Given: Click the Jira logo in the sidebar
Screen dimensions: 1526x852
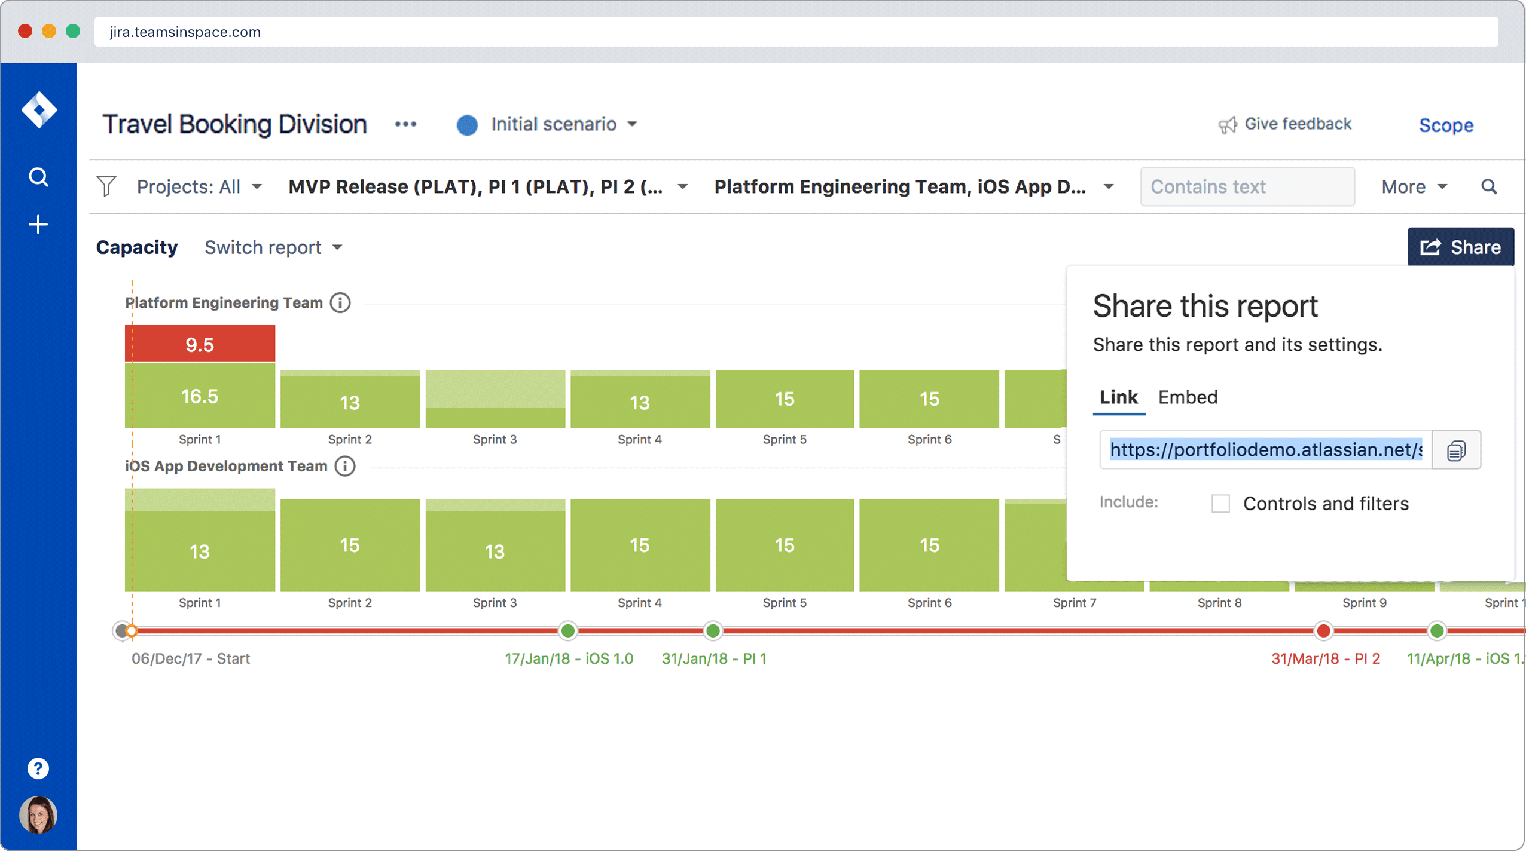Looking at the screenshot, I should click(x=38, y=109).
